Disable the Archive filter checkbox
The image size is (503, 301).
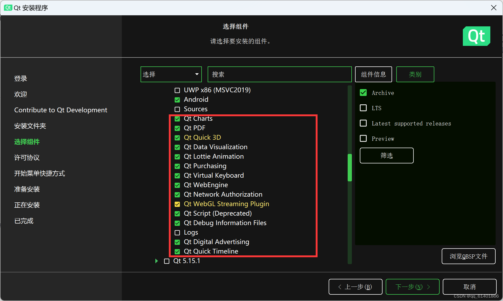pyautogui.click(x=363, y=93)
